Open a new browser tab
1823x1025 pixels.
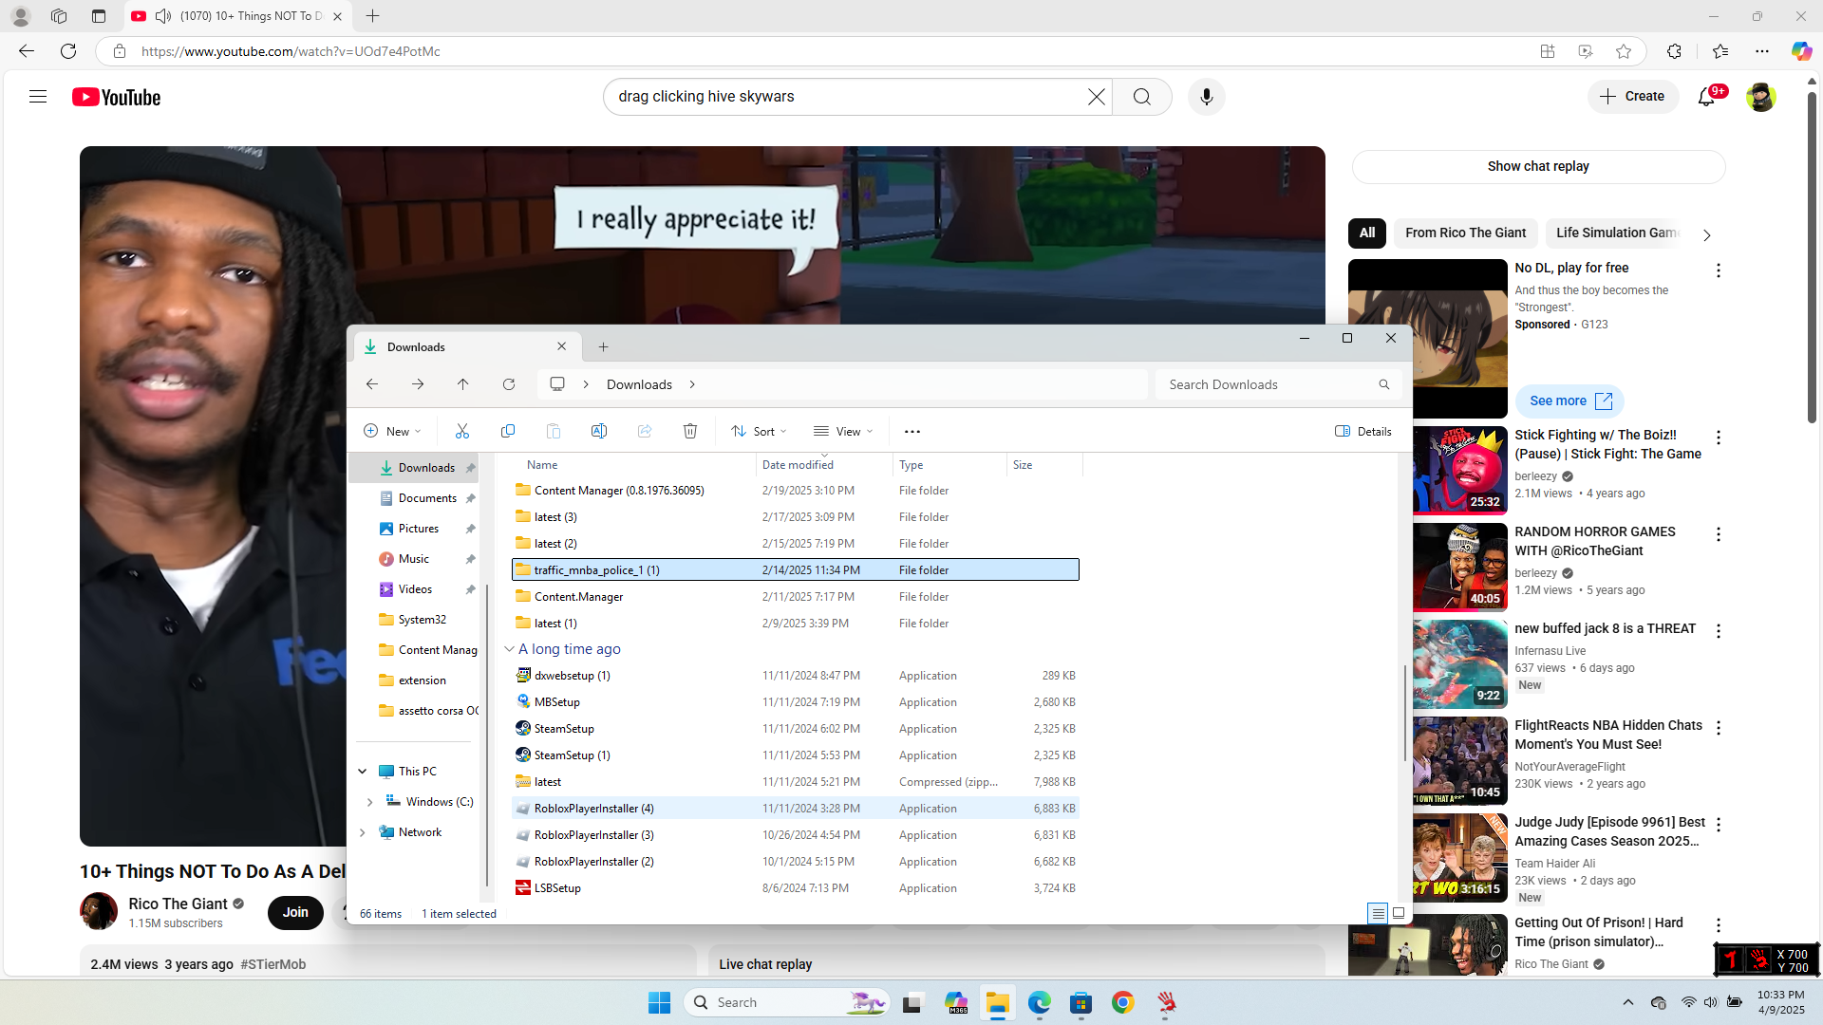point(373,16)
